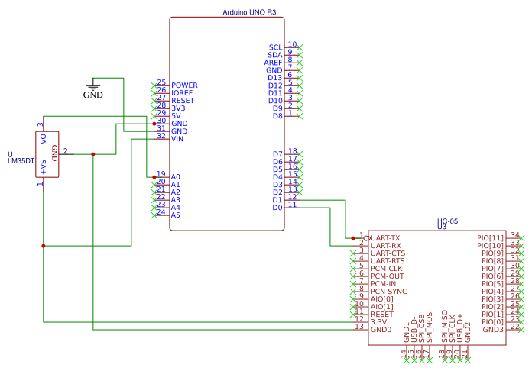This screenshot has width=532, height=371.
Task: Select the junction dot near UART-TX
Action: pos(353,238)
